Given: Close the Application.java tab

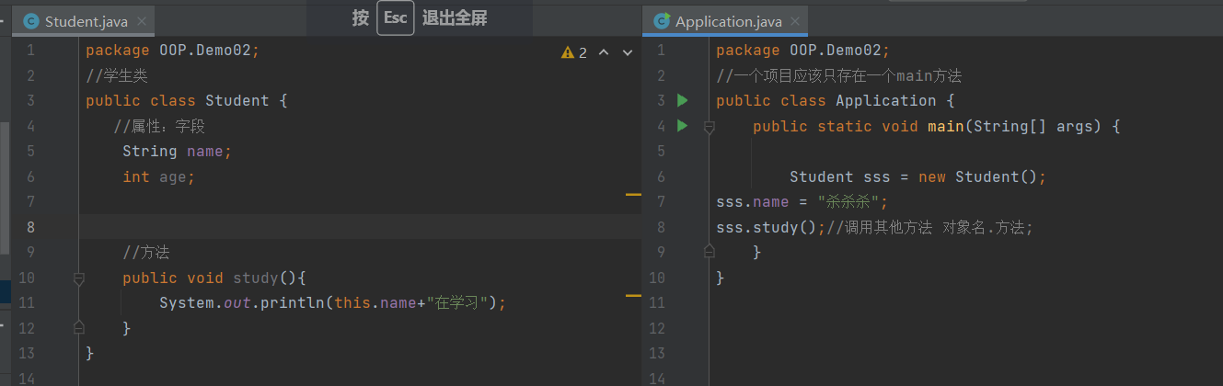Looking at the screenshot, I should coord(794,21).
